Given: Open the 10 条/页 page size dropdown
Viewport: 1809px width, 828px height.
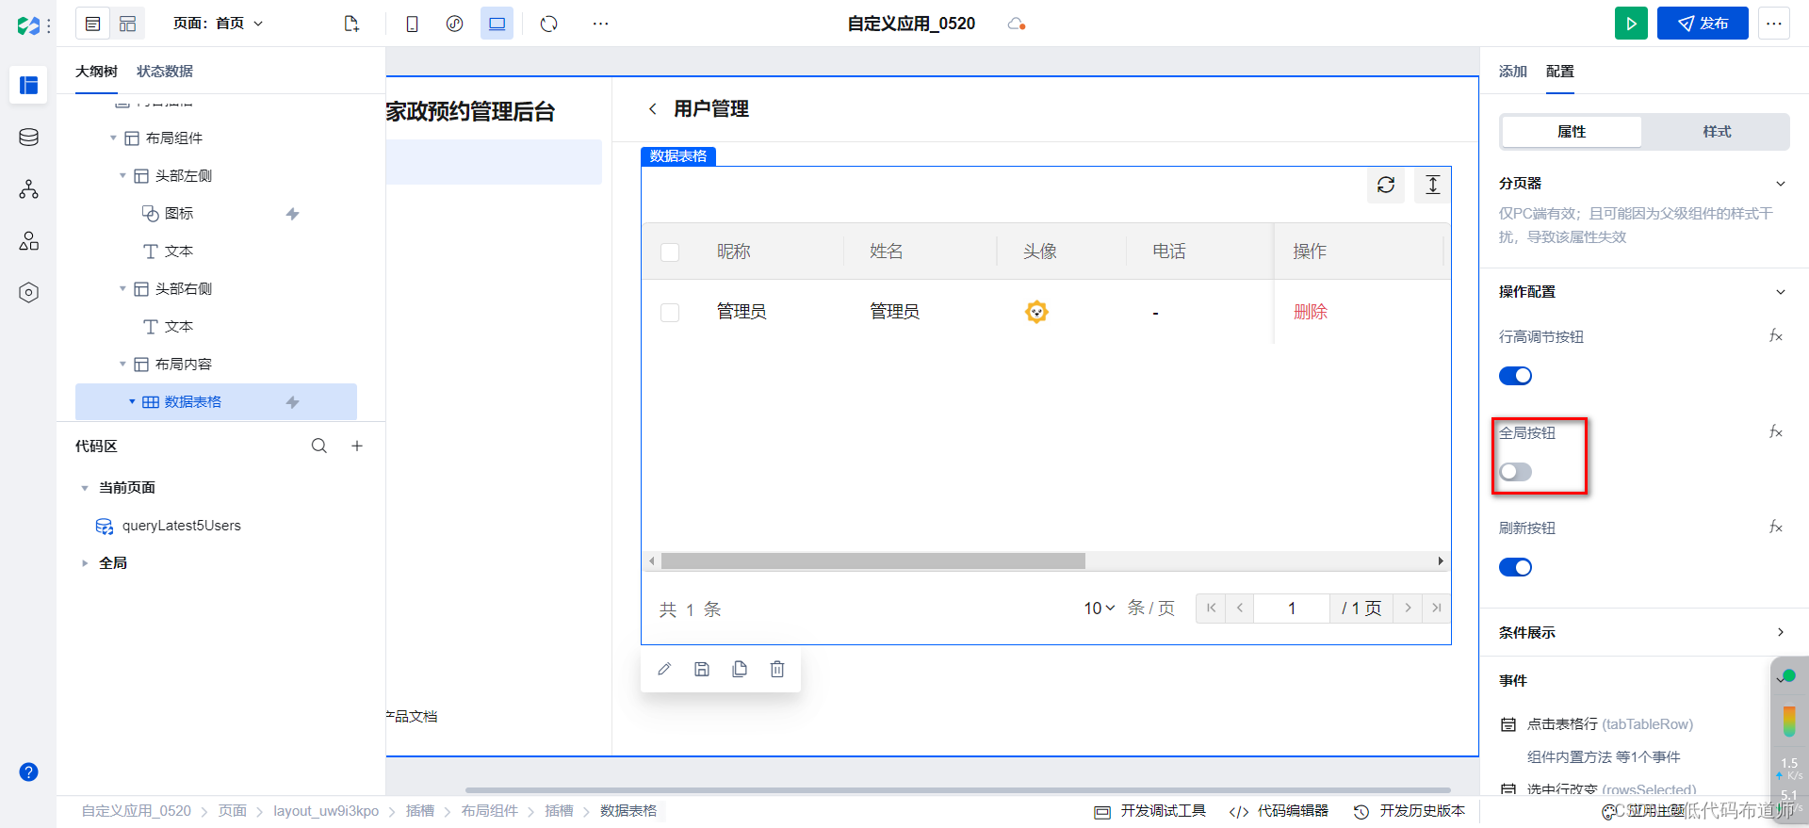Looking at the screenshot, I should click(x=1099, y=609).
